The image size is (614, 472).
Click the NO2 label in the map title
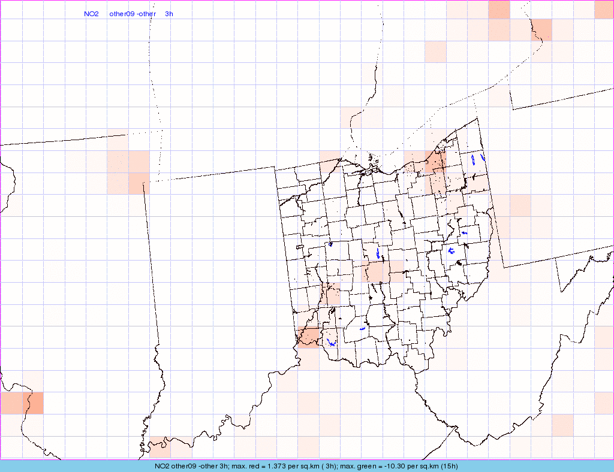pyautogui.click(x=91, y=14)
